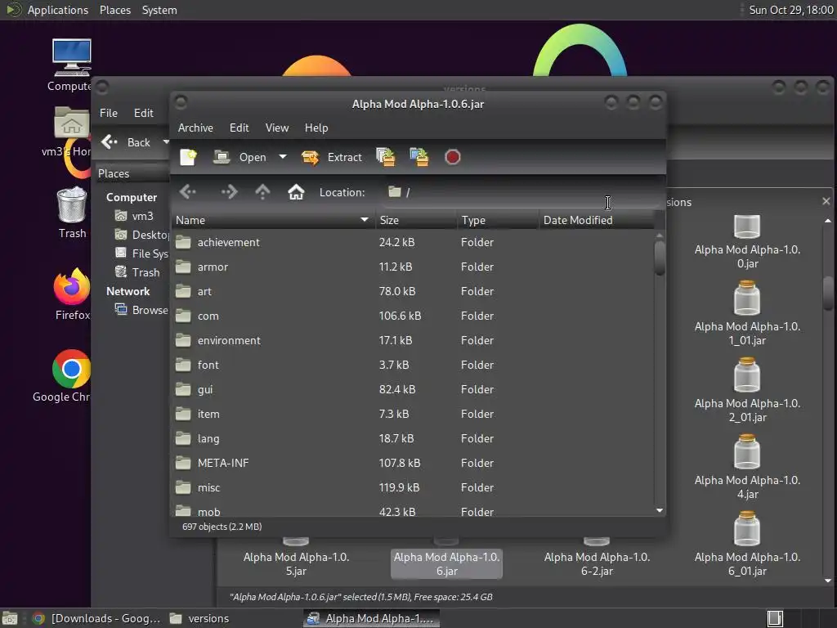Sort by the Type column header
Screen dimensions: 837x628
point(497,220)
